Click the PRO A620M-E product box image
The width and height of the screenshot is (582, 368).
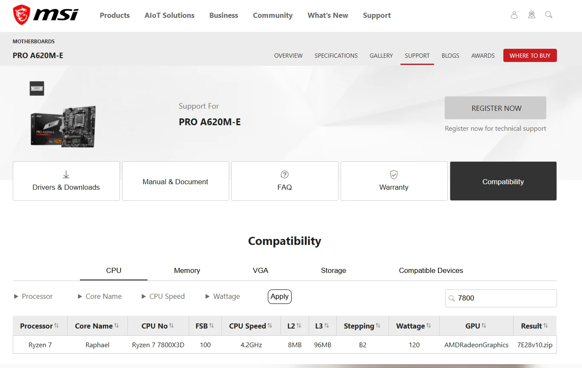click(63, 126)
